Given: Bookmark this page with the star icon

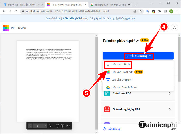Looking at the screenshot, I should 140,11.
